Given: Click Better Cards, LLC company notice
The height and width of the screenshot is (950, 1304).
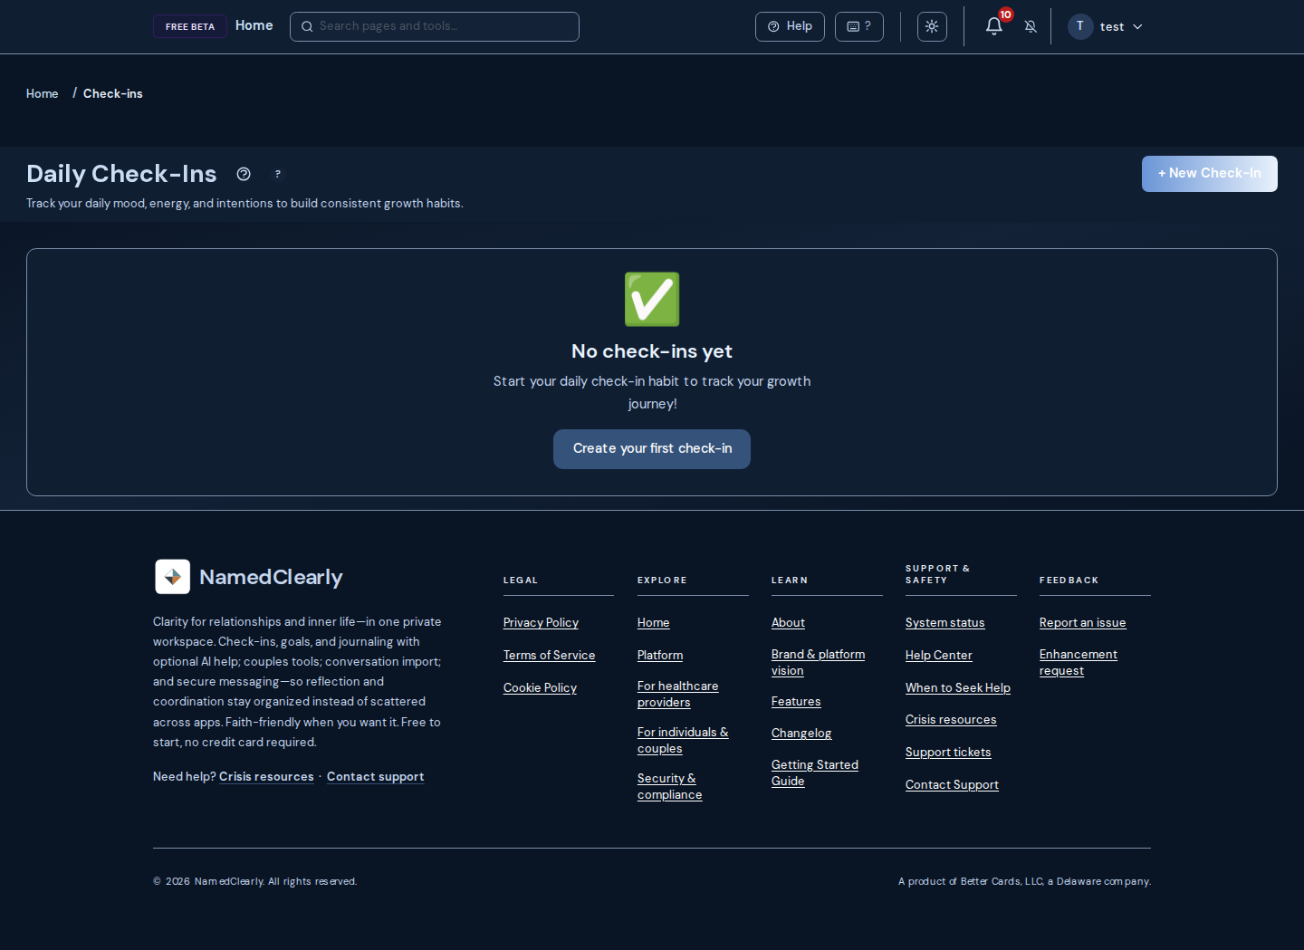Looking at the screenshot, I should (x=1024, y=881).
